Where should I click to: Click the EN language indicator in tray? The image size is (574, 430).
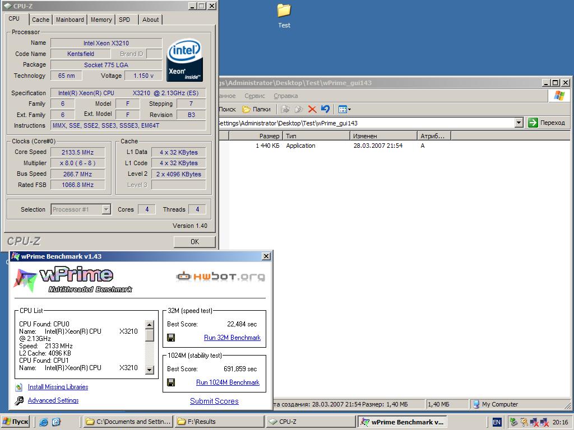coord(497,422)
